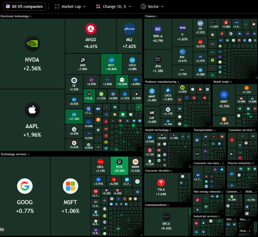This screenshot has width=258, height=237.
Task: Open the Communications sector link
Action: tap(157, 205)
